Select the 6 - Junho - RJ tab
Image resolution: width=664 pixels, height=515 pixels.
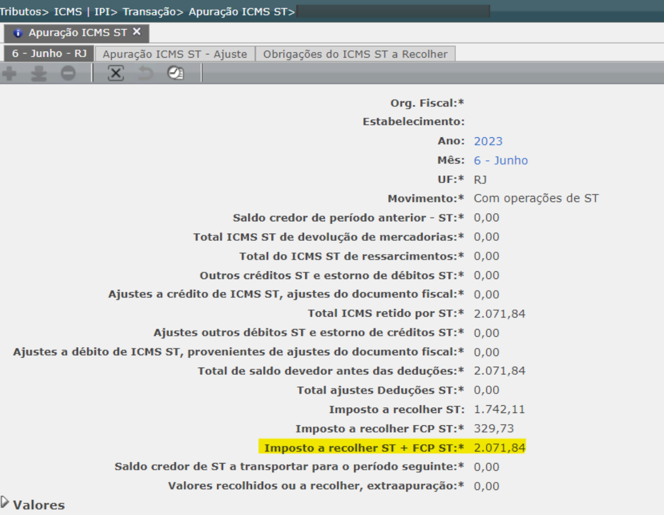[49, 53]
